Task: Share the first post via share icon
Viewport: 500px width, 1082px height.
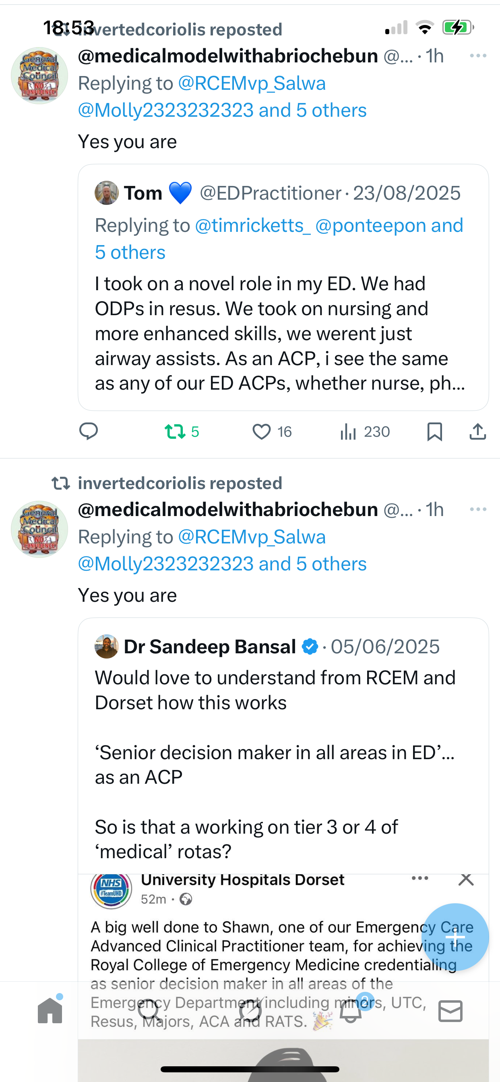Action: point(477,432)
